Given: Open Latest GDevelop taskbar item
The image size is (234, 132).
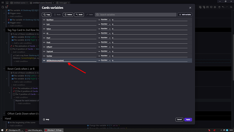Looking at the screenshot, I should pos(34,130).
